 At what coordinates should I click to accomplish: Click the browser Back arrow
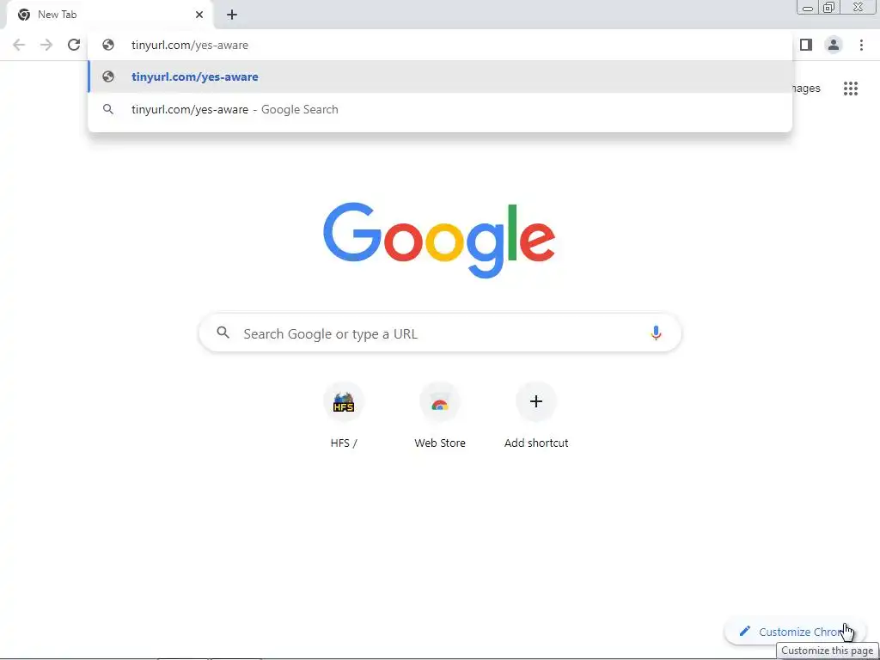tap(19, 45)
